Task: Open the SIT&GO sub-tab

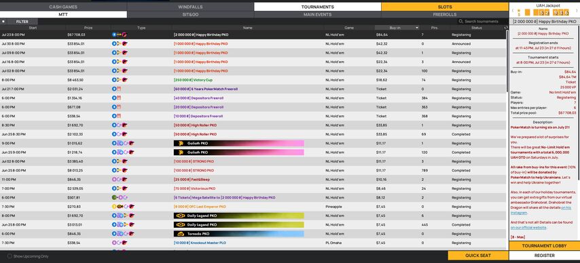Action: tap(190, 15)
